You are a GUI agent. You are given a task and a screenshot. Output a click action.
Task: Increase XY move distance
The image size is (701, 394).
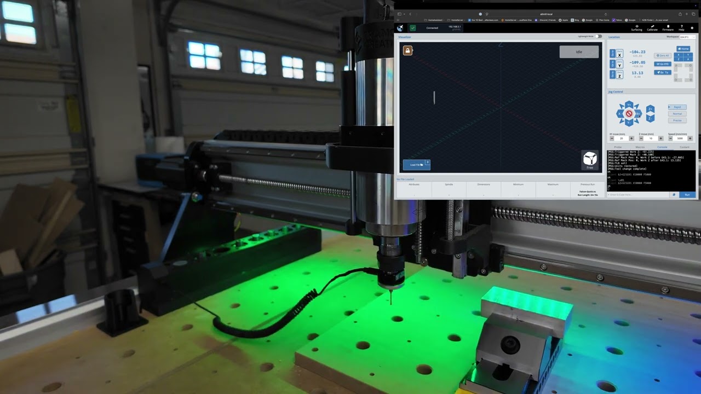[x=631, y=138]
